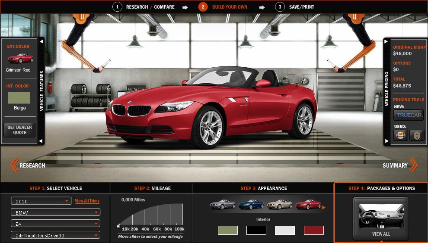Open Step 3: Appearance section
Image resolution: width=428 pixels, height=243 pixels.
[x=264, y=188]
